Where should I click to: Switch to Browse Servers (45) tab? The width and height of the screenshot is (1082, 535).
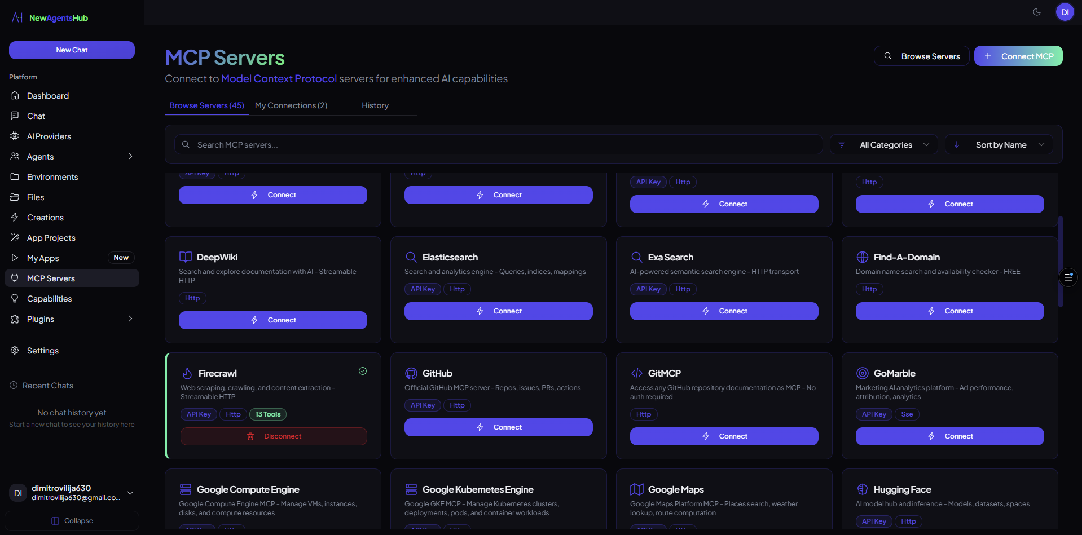pos(206,105)
